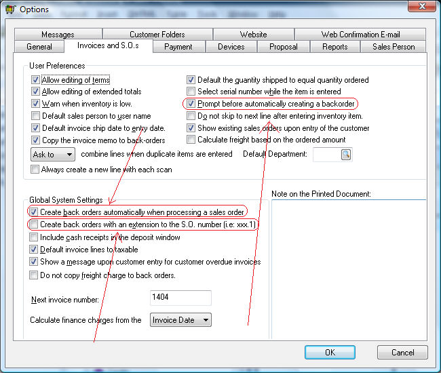Open the Customer Folders tab

click(x=157, y=35)
